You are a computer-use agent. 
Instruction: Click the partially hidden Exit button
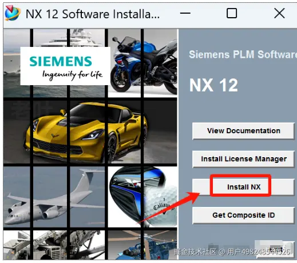pyautogui.click(x=275, y=249)
